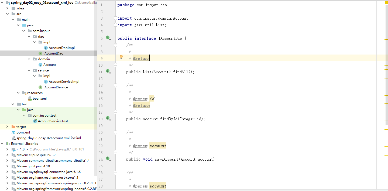The height and width of the screenshot is (191, 388).
Task: Click the gutter icon next to saveAccount method
Action: point(108,159)
